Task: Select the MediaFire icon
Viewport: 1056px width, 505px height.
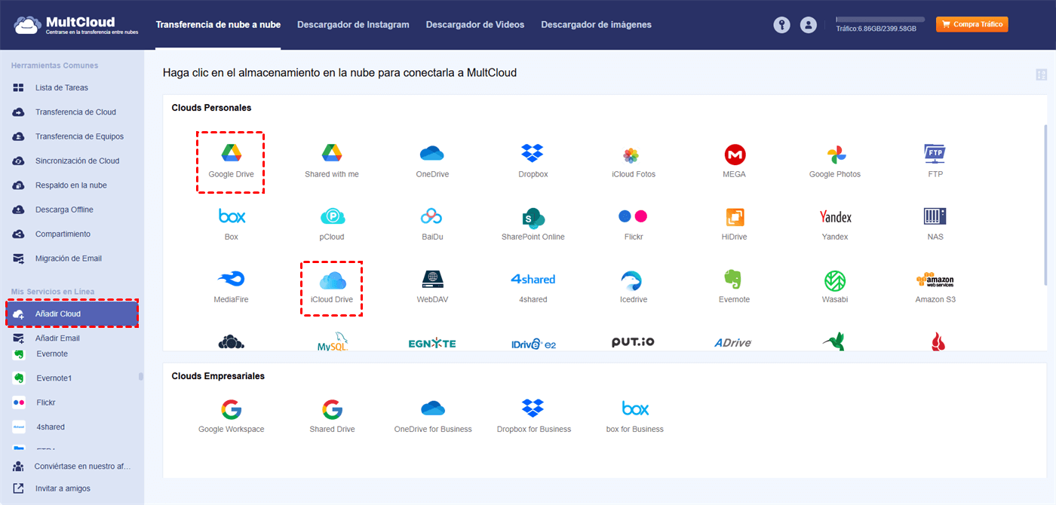Action: [231, 280]
